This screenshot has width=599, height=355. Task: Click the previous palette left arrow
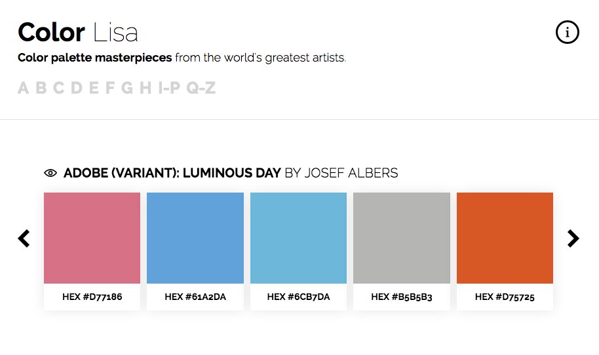point(24,238)
